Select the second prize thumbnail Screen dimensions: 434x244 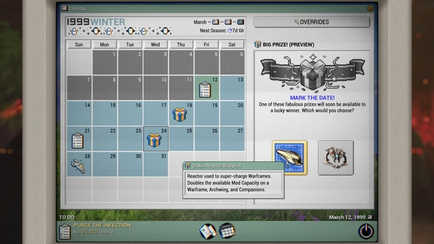point(336,158)
